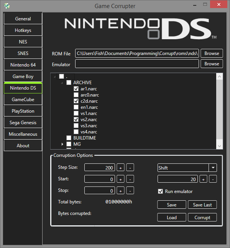Show the About tab
This screenshot has width=230, height=248.
[23, 146]
